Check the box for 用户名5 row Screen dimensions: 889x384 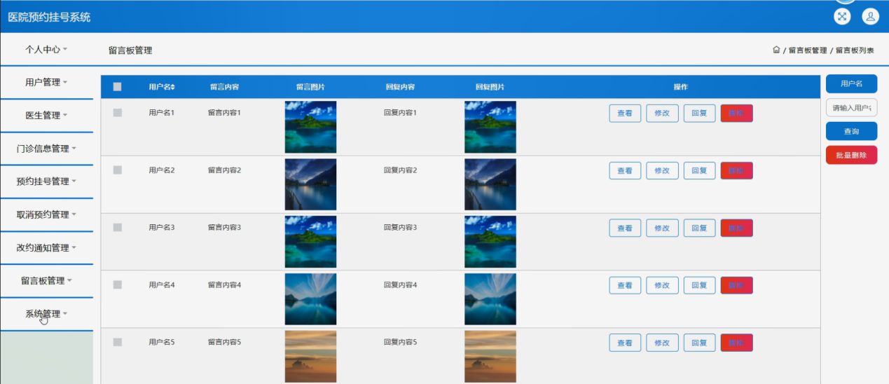point(117,342)
